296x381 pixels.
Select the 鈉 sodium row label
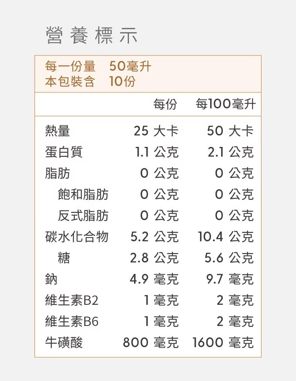coord(51,279)
